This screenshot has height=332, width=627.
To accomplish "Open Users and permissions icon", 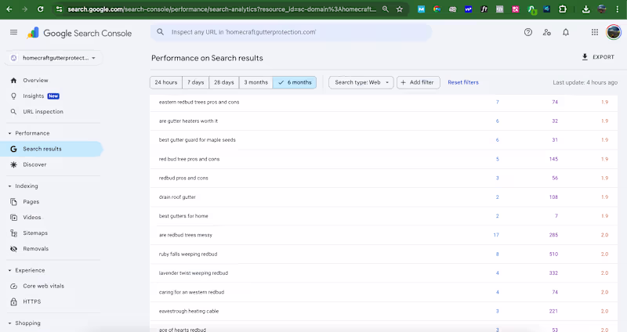I will (x=546, y=32).
